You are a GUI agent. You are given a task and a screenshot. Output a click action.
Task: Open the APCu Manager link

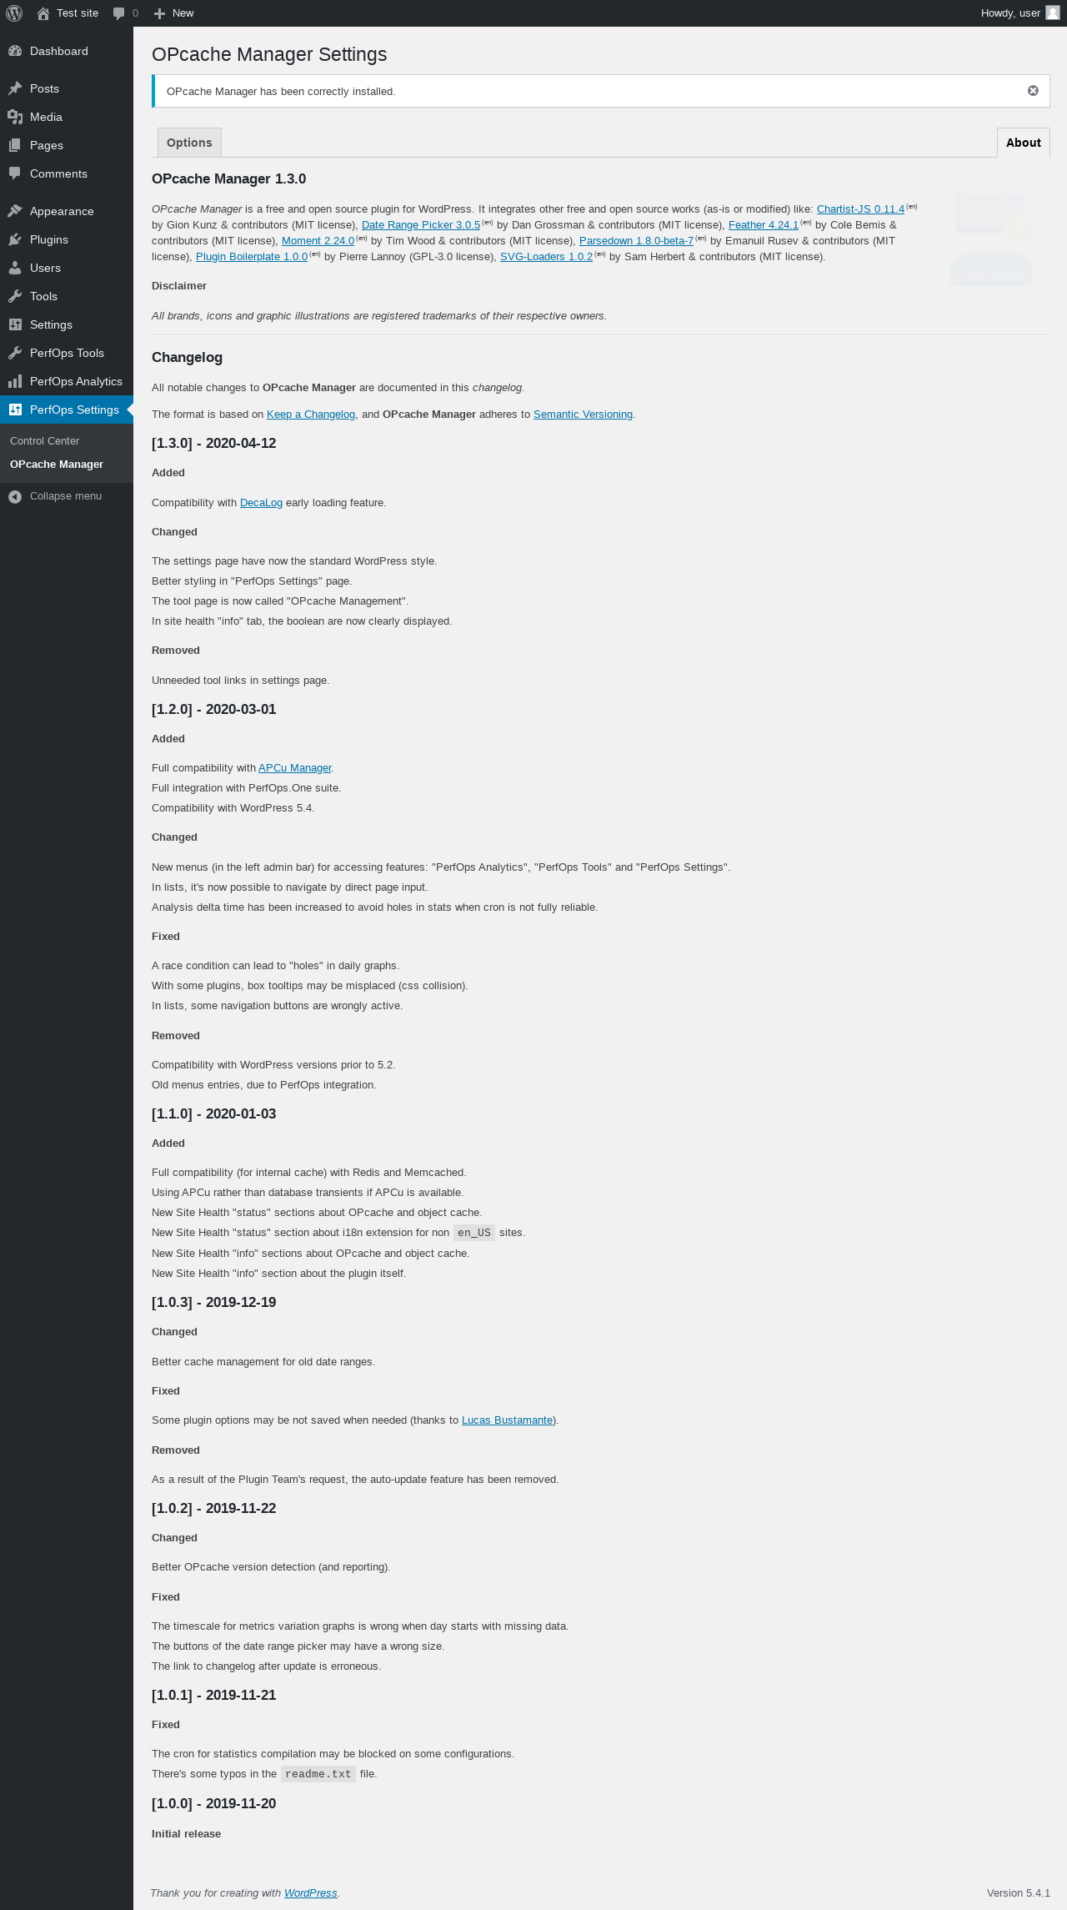point(294,768)
